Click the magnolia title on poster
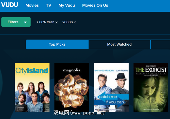 [x=72, y=70]
